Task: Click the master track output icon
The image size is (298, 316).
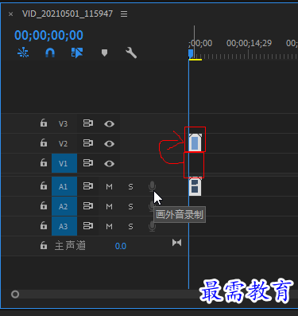Action: coord(176,243)
